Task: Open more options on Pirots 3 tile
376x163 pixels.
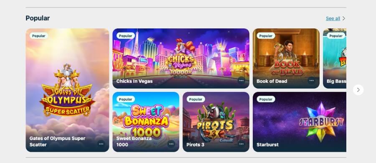Action: pos(241,144)
